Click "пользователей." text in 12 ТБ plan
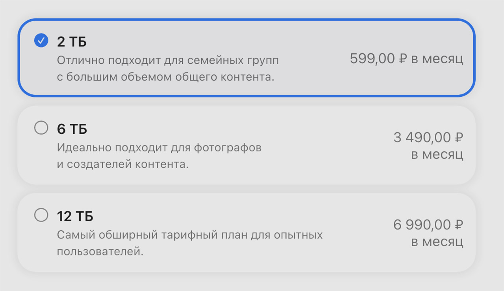504x291 pixels. 100,251
